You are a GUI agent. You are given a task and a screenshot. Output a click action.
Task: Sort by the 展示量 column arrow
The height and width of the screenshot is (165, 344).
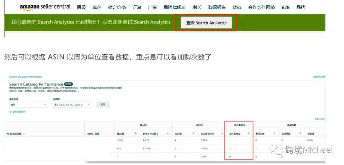tap(136, 134)
